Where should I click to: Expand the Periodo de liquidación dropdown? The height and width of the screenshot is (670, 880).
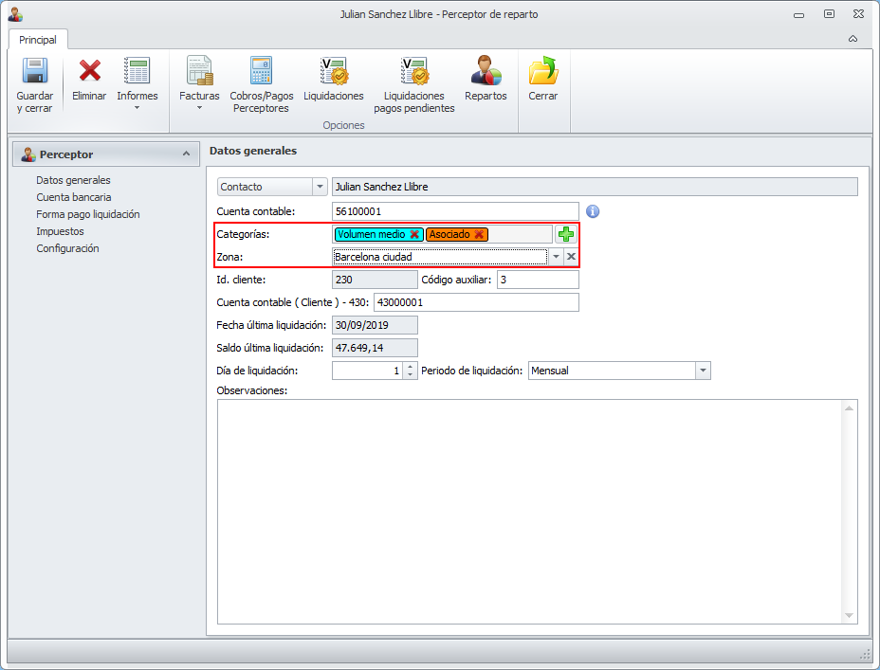click(x=703, y=371)
